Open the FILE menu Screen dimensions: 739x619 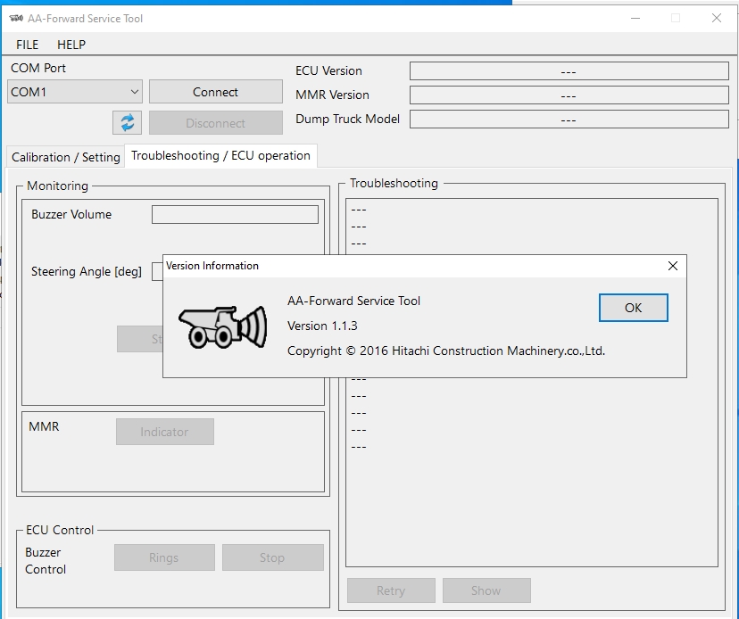(27, 45)
